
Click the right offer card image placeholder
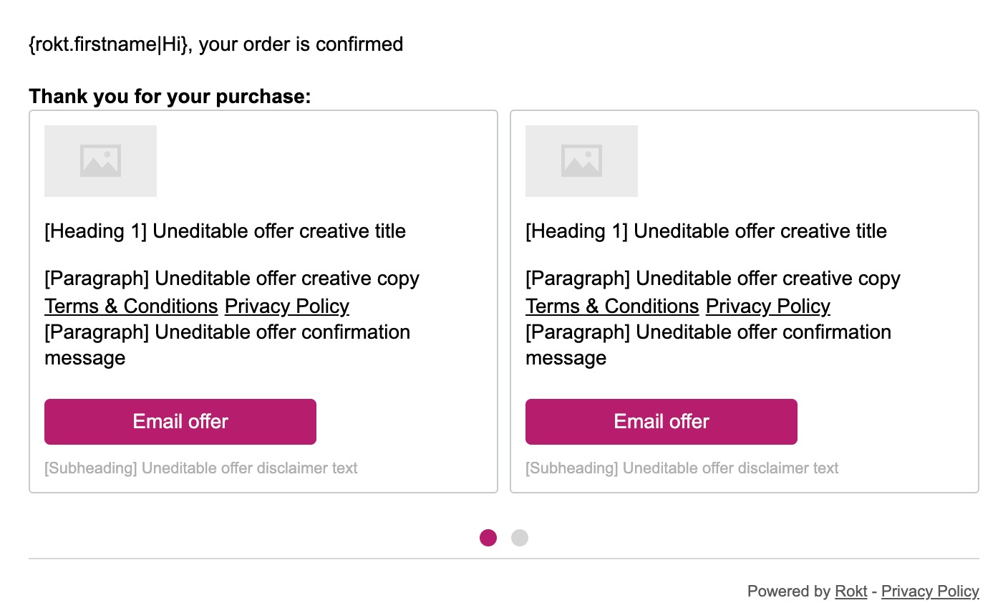tap(581, 161)
